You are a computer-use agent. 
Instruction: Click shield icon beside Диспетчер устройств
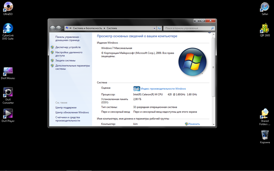click(x=52, y=47)
